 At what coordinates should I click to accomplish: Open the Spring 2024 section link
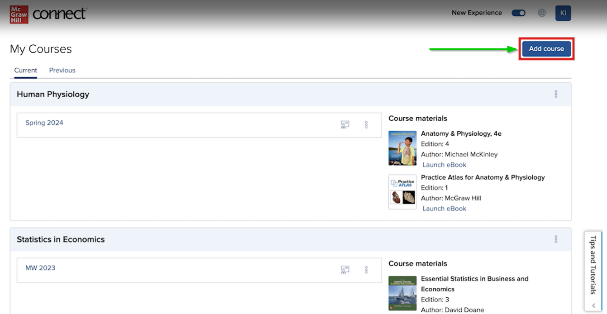pos(44,123)
